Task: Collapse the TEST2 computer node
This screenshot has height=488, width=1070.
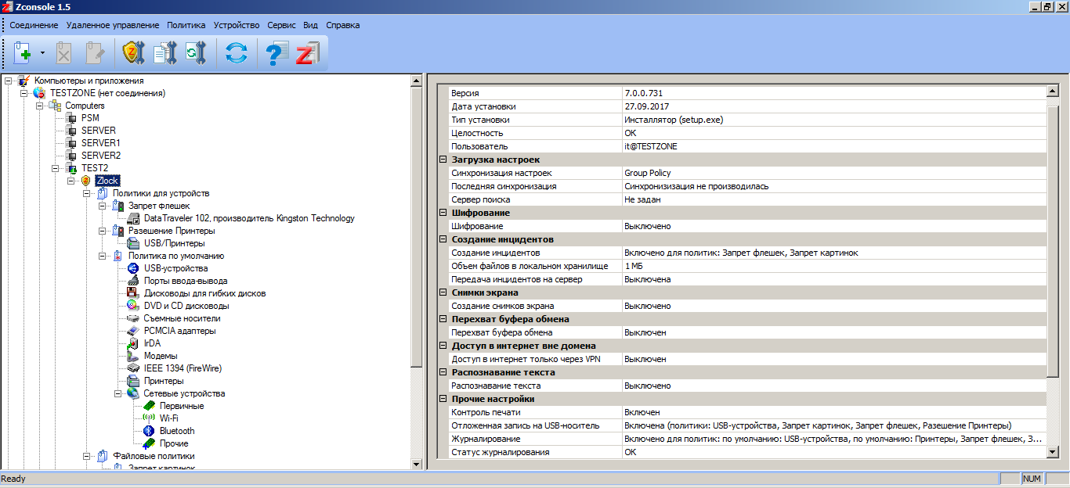Action: pyautogui.click(x=56, y=168)
